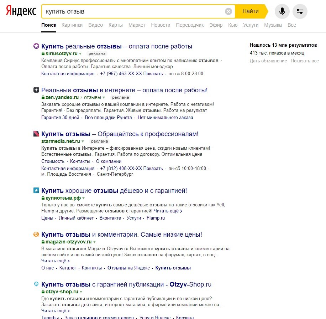Screen dimensions: 326x319
Task: Expand Читать ещё under magazin-otzyvov.ru
Action: pos(55,261)
